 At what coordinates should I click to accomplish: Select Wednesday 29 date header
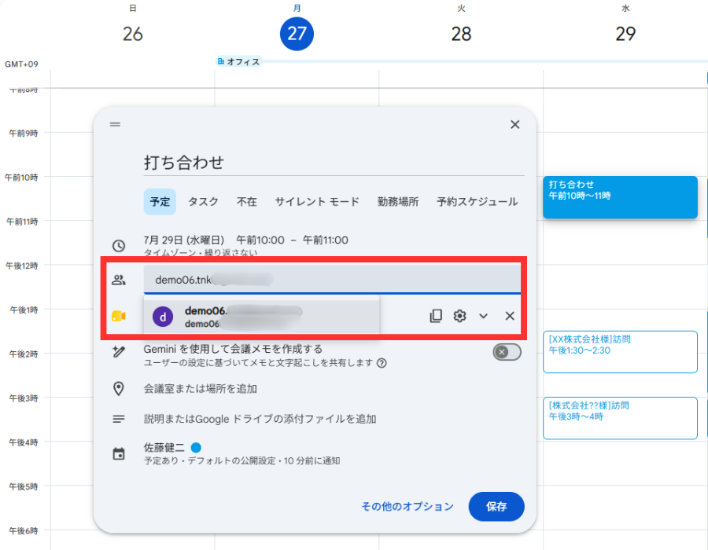625,34
